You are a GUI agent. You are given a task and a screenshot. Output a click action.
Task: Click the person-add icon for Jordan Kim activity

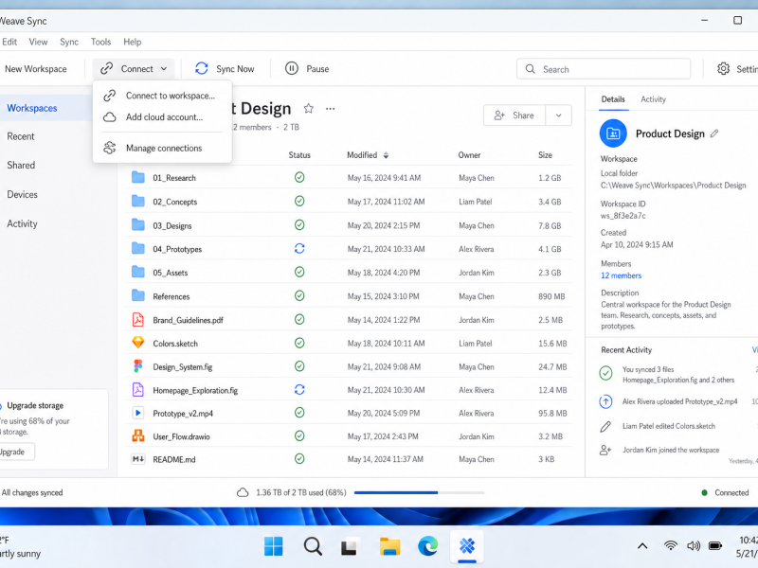pyautogui.click(x=605, y=451)
